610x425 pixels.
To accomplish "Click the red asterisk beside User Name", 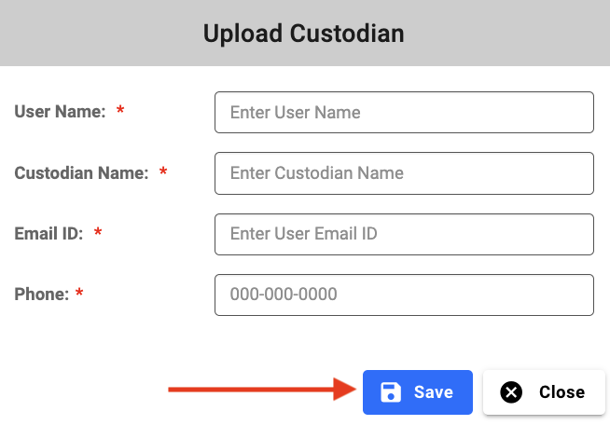I will [x=120, y=112].
